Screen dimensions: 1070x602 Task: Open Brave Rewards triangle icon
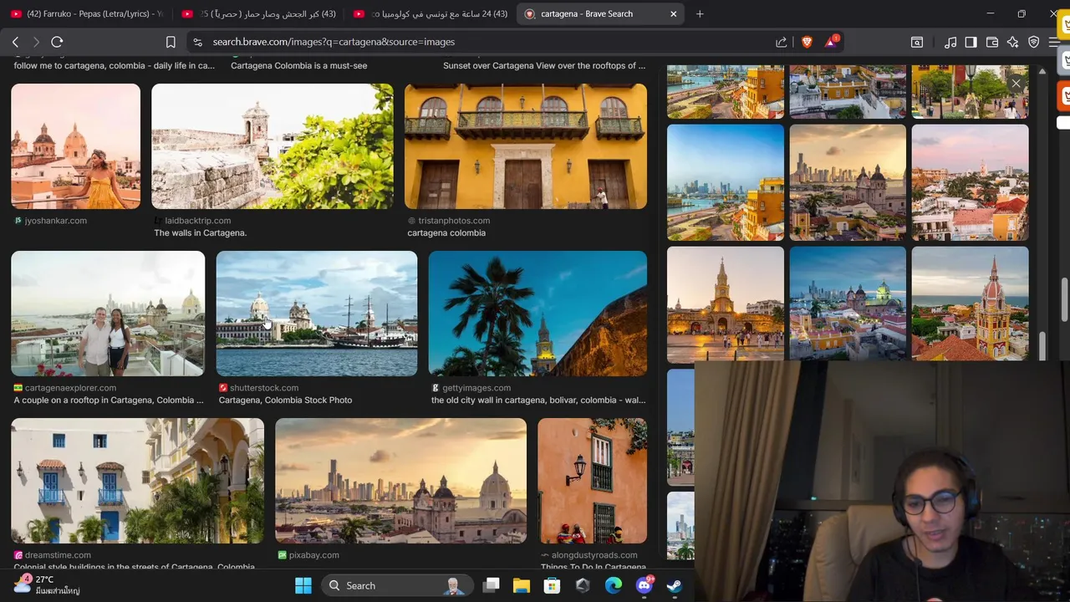[x=832, y=42]
